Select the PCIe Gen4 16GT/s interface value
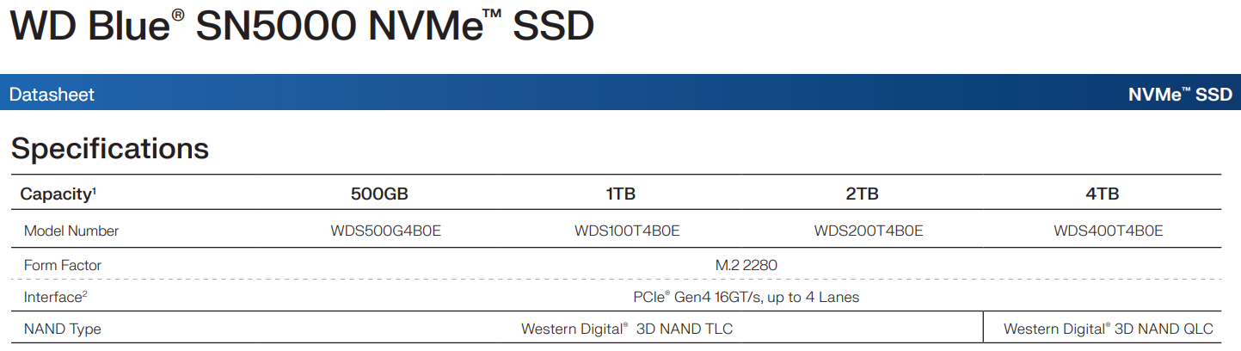The height and width of the screenshot is (351, 1241). (746, 297)
